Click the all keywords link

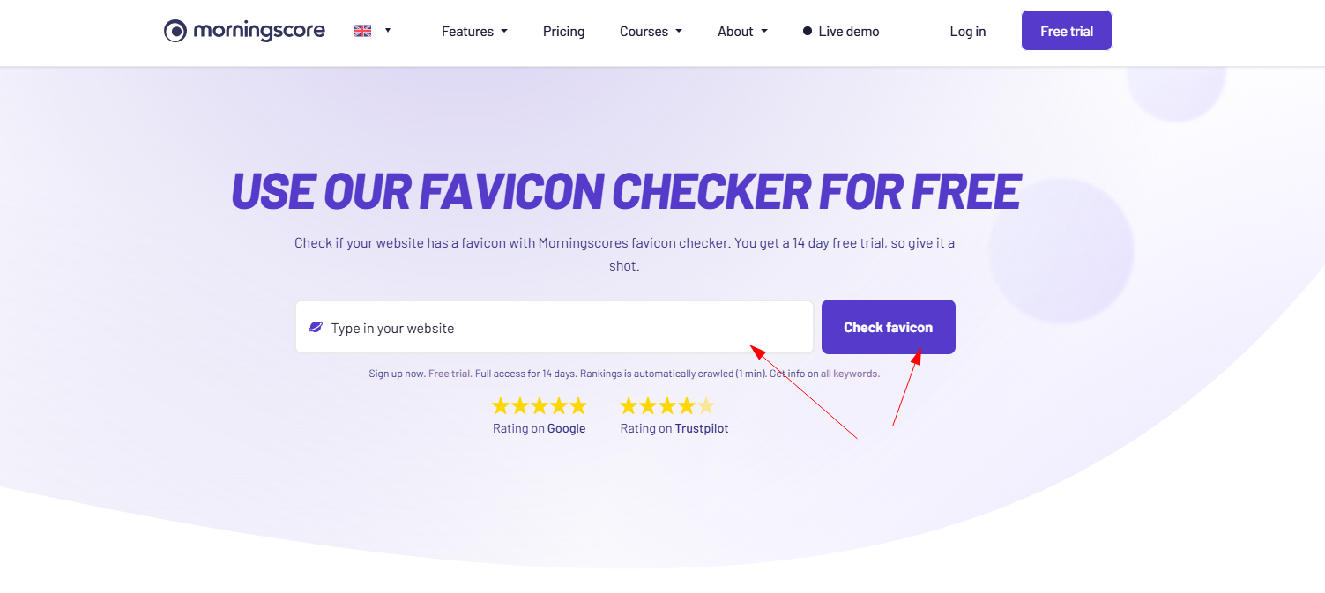(x=851, y=373)
